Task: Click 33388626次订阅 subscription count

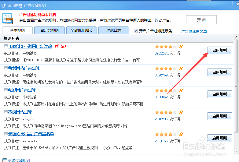Action: pos(167,97)
